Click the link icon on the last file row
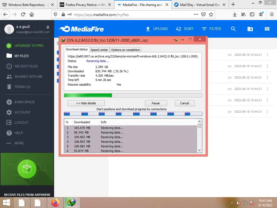Image resolution: width=277 pixels, height=208 pixels. (x=229, y=112)
